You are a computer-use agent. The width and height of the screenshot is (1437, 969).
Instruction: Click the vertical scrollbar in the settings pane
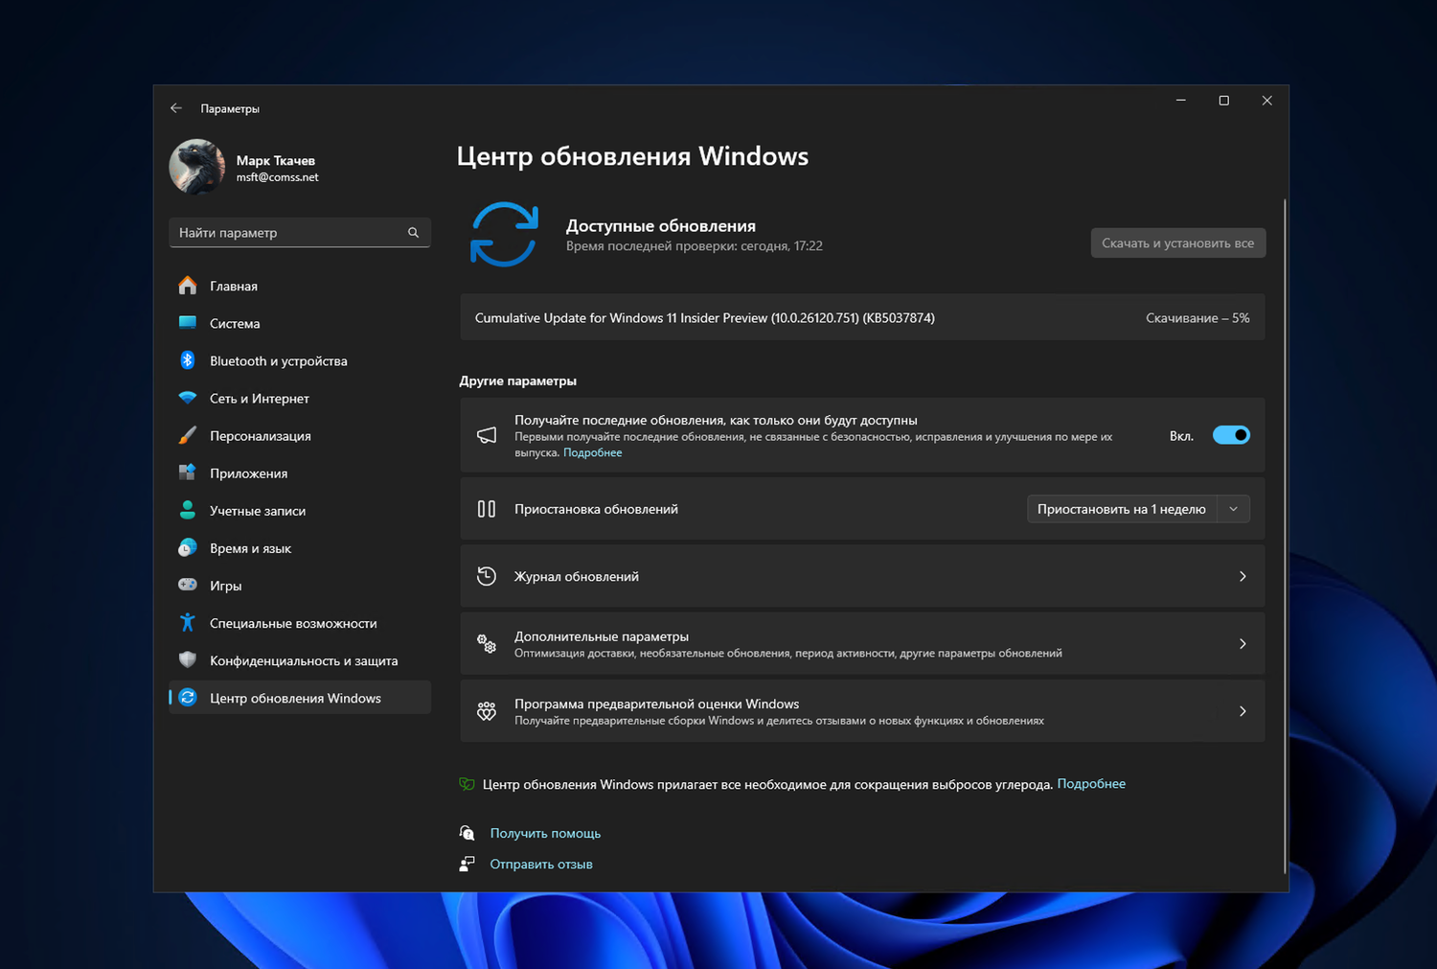[1285, 536]
